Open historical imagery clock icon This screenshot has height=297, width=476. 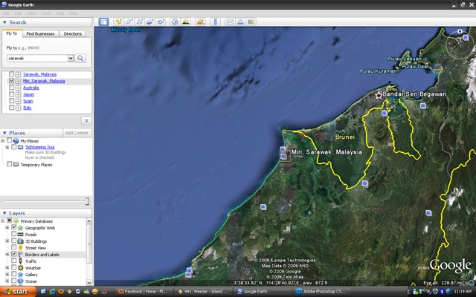175,22
